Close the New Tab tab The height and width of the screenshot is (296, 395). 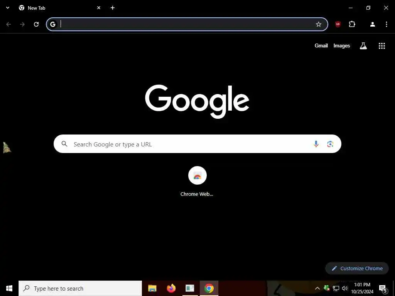click(x=99, y=8)
